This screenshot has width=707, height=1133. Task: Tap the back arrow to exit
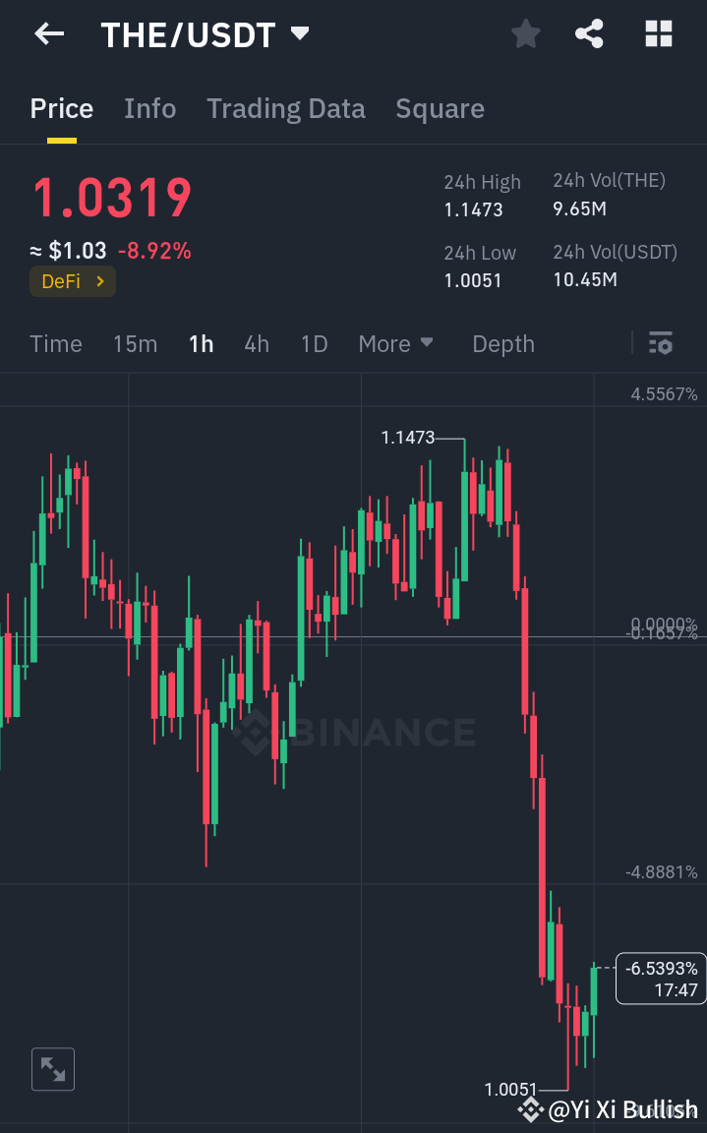[48, 33]
